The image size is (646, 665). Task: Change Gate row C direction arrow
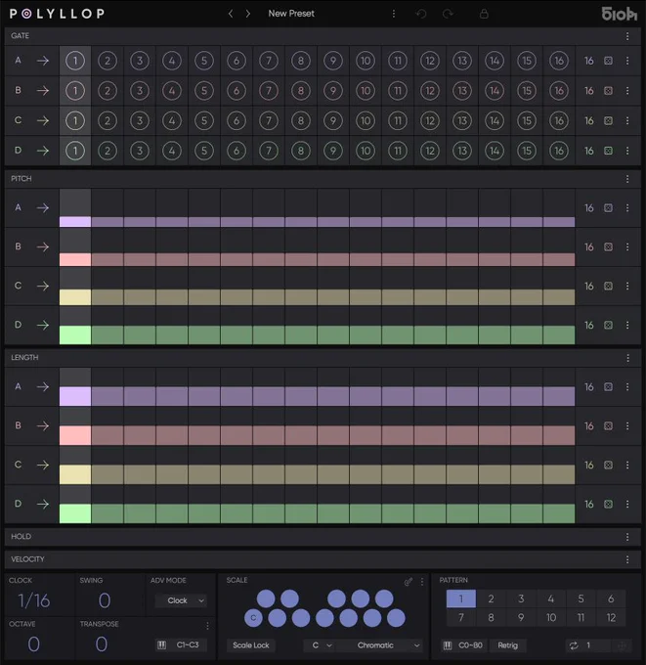click(x=43, y=120)
